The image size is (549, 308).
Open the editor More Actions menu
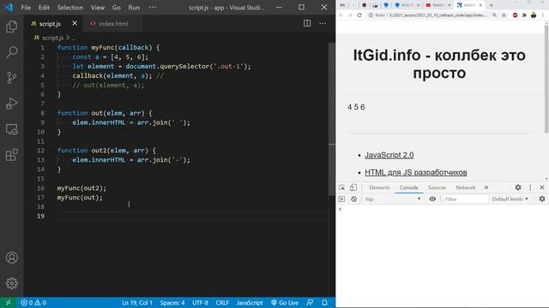coord(323,23)
